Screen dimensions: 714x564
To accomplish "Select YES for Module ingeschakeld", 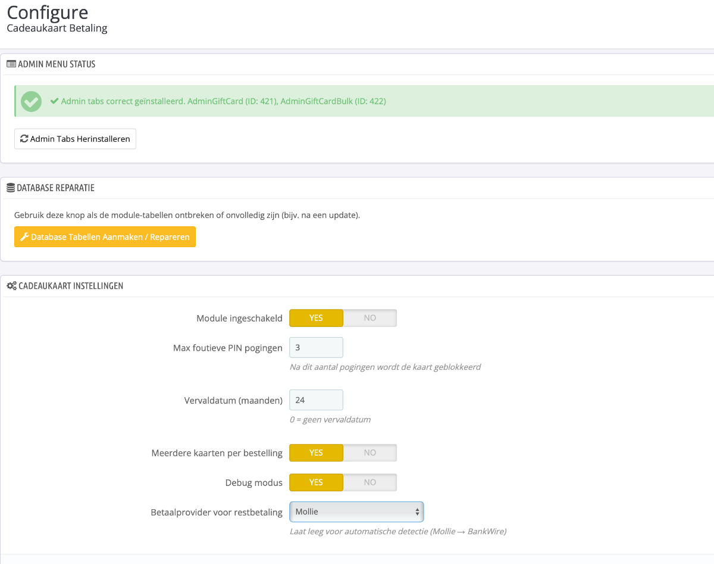I will [316, 318].
